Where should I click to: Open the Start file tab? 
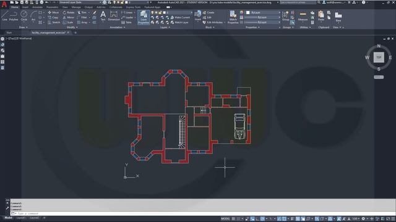click(9, 33)
